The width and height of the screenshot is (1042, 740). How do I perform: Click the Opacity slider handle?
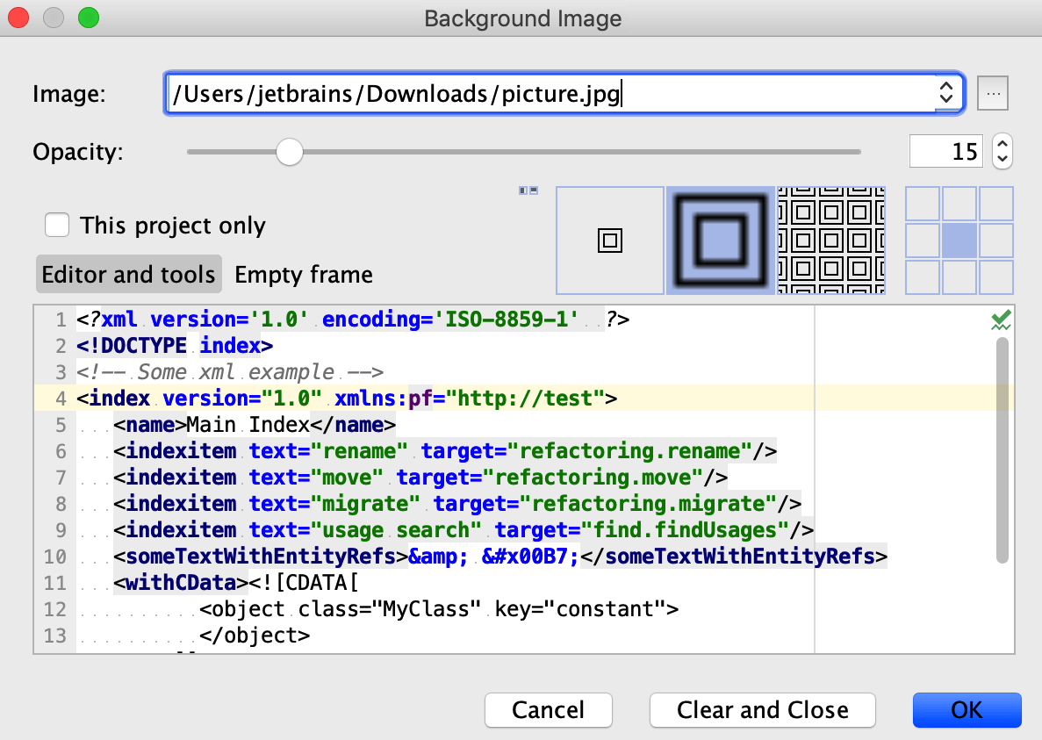pyautogui.click(x=290, y=152)
